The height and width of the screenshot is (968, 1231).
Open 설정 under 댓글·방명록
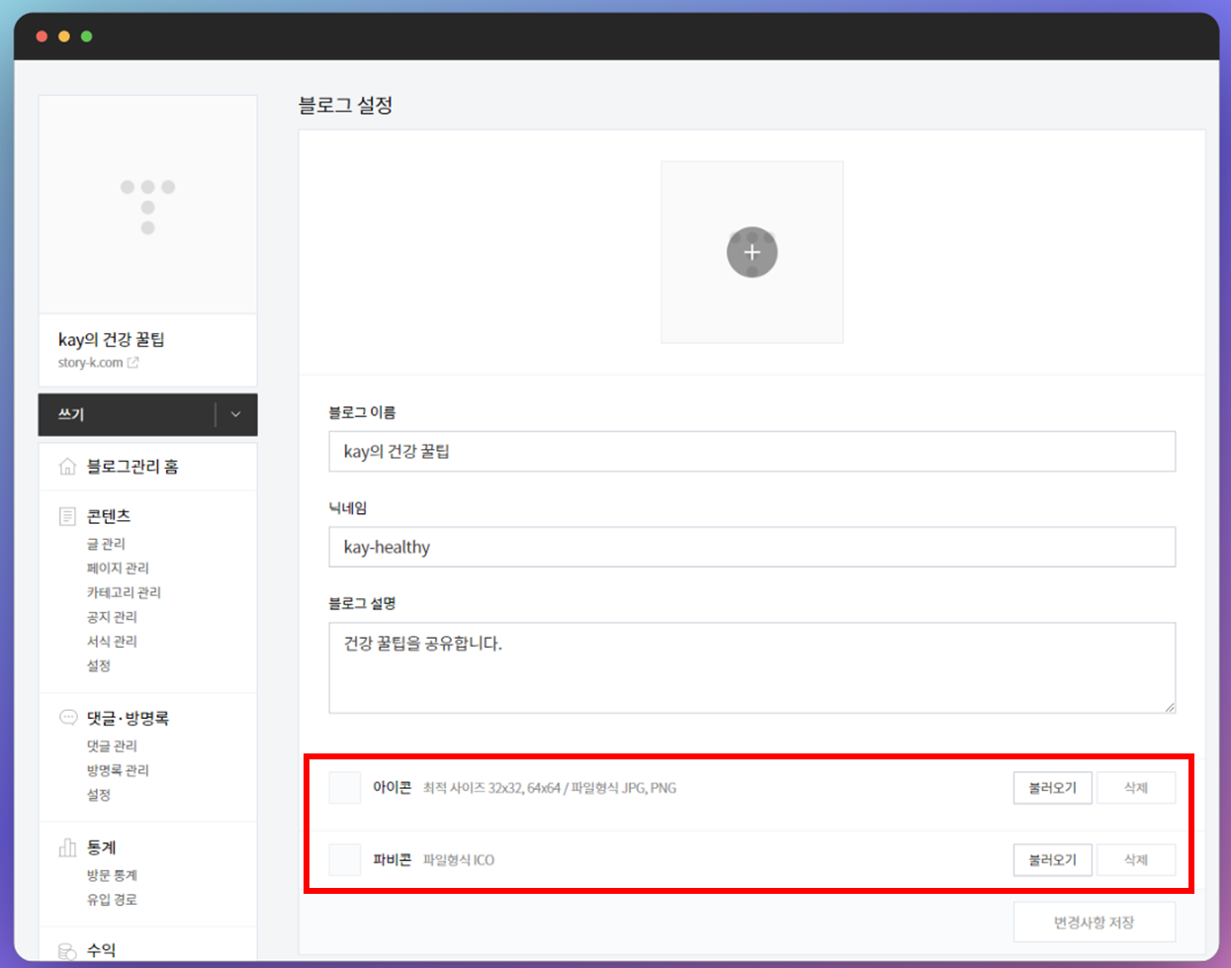(x=99, y=795)
